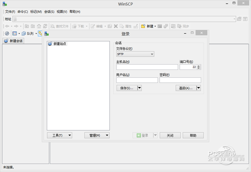The width and height of the screenshot is (251, 172).
Task: Click the home directory icon
Action: [x=39, y=26]
